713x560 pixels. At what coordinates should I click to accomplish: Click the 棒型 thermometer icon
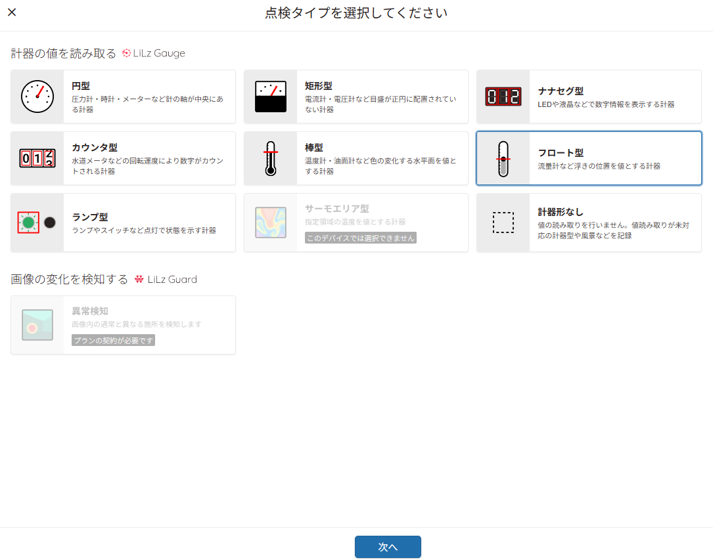[270, 158]
